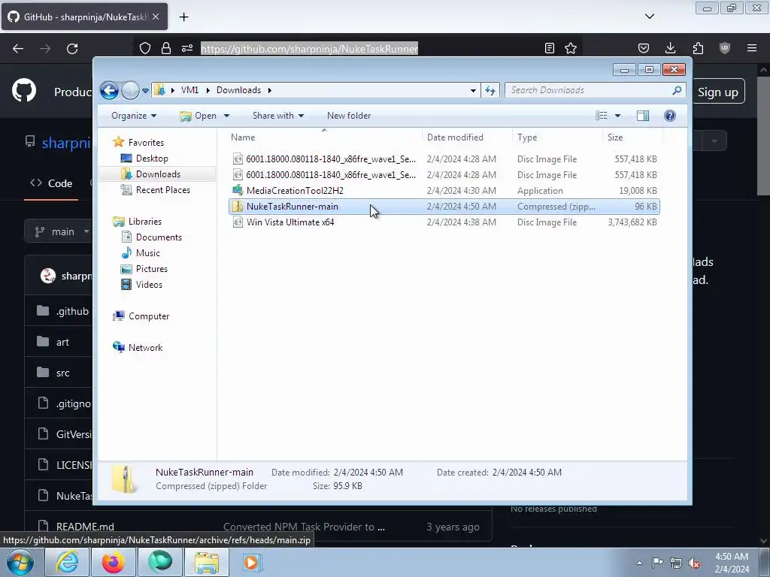Select MediaCreationTool22H2 application file
Viewport: 770px width, 577px height.
coord(444,190)
